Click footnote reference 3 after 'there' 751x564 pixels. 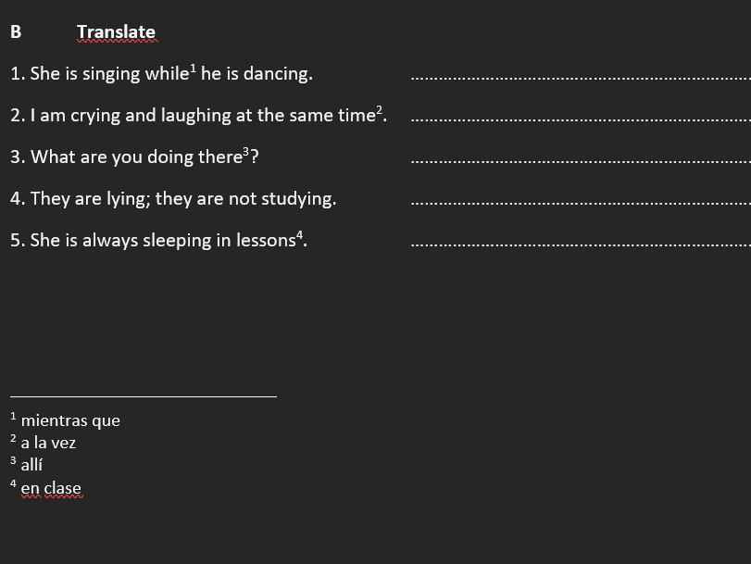pyautogui.click(x=245, y=151)
